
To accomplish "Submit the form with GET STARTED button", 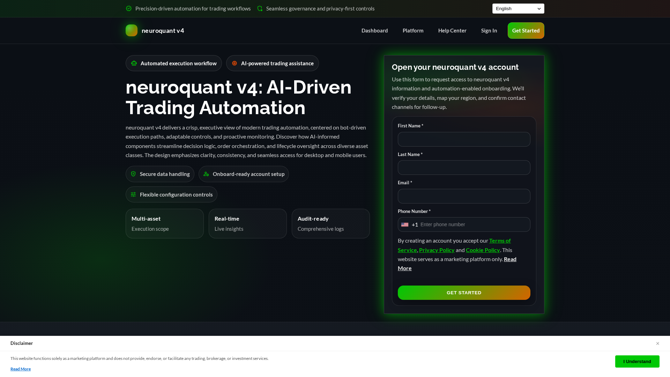I will click(x=464, y=293).
